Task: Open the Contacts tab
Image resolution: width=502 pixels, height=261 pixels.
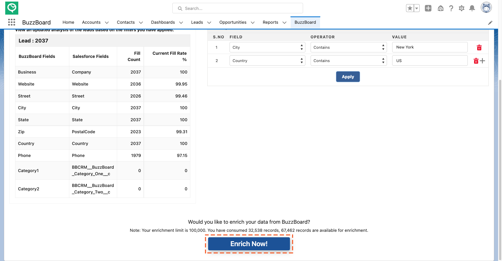Action: click(x=126, y=22)
